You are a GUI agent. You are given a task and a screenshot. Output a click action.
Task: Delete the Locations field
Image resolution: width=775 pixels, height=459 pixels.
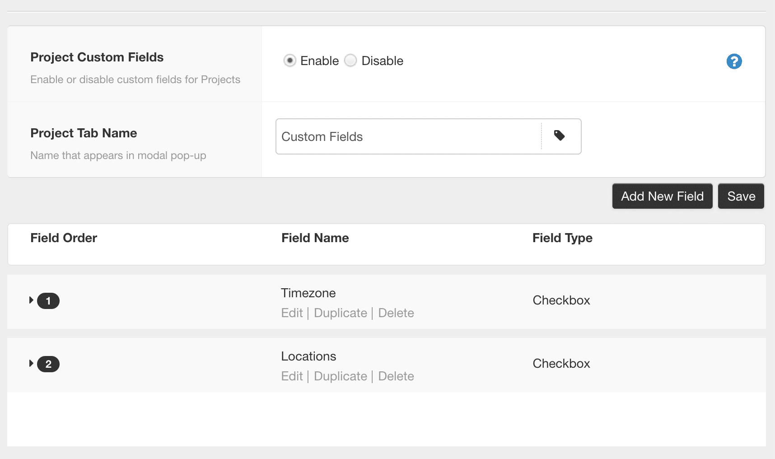pyautogui.click(x=396, y=376)
